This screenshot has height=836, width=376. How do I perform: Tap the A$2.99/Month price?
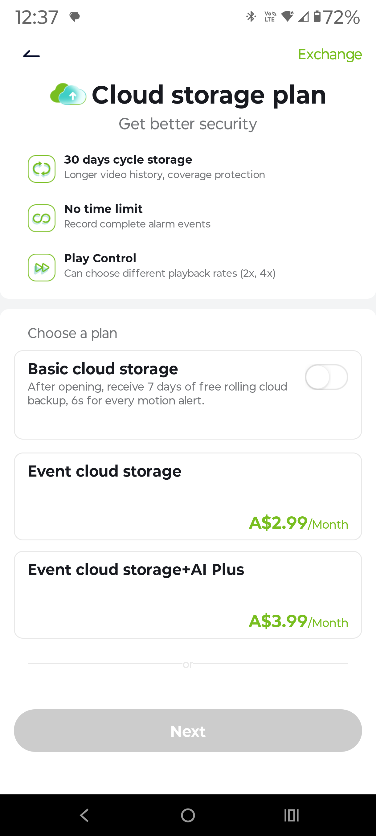tap(298, 523)
